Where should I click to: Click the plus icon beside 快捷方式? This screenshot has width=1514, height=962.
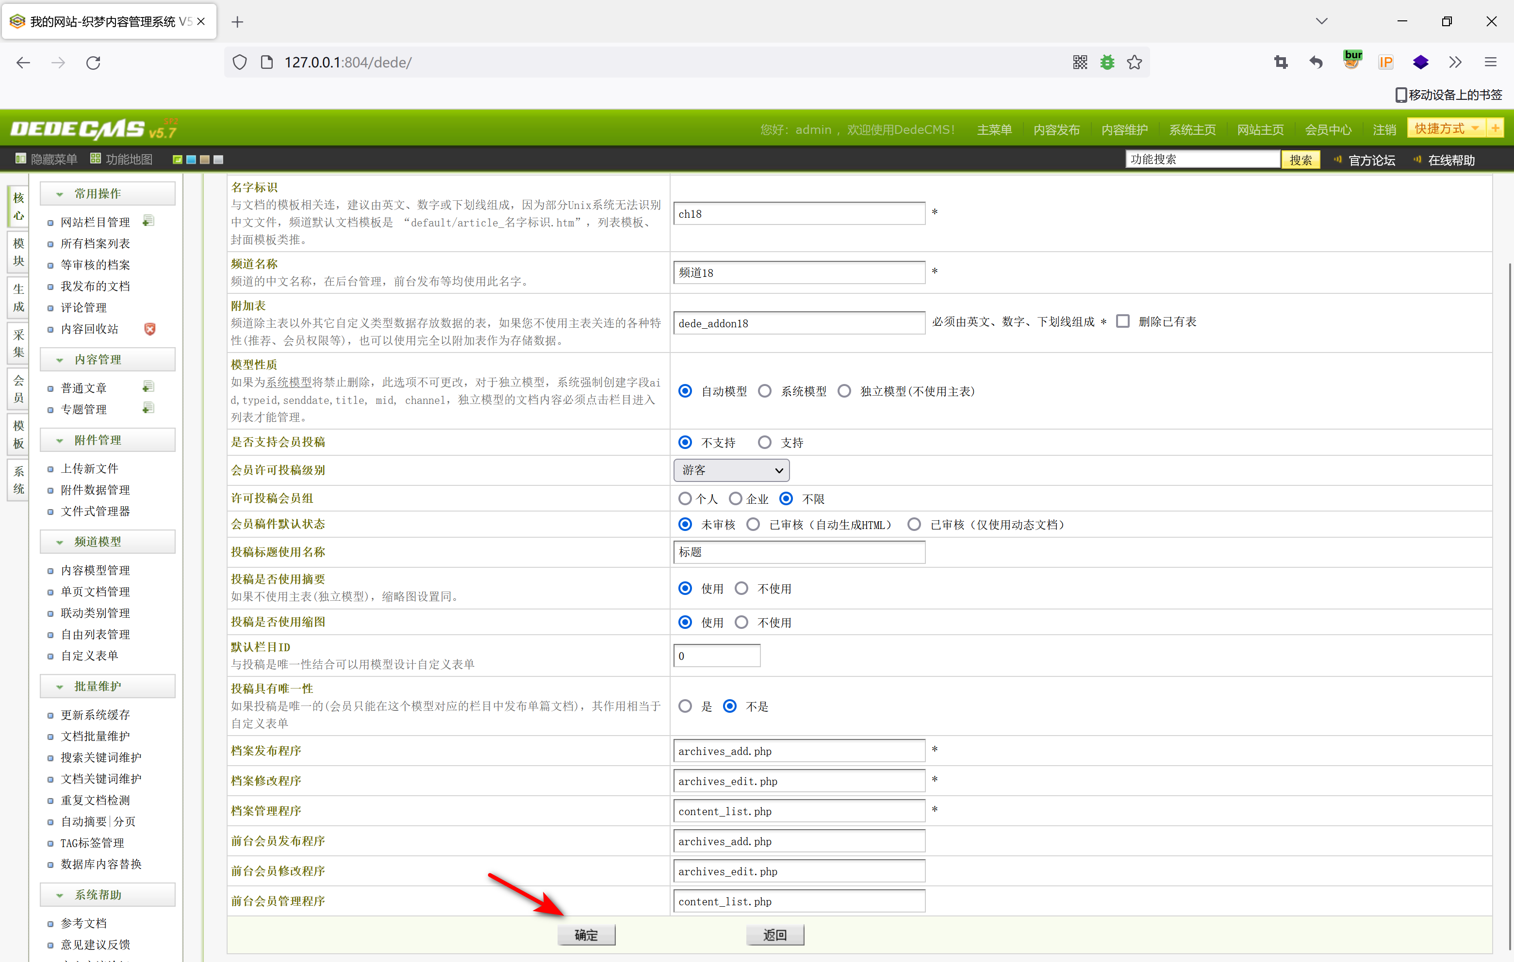pyautogui.click(x=1495, y=129)
